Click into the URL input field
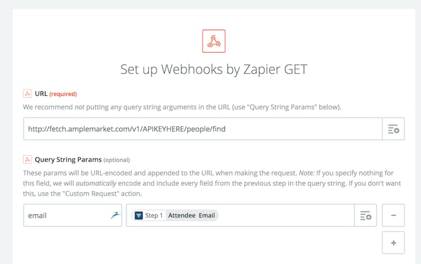Viewport: 421px width, 264px height. (202, 129)
